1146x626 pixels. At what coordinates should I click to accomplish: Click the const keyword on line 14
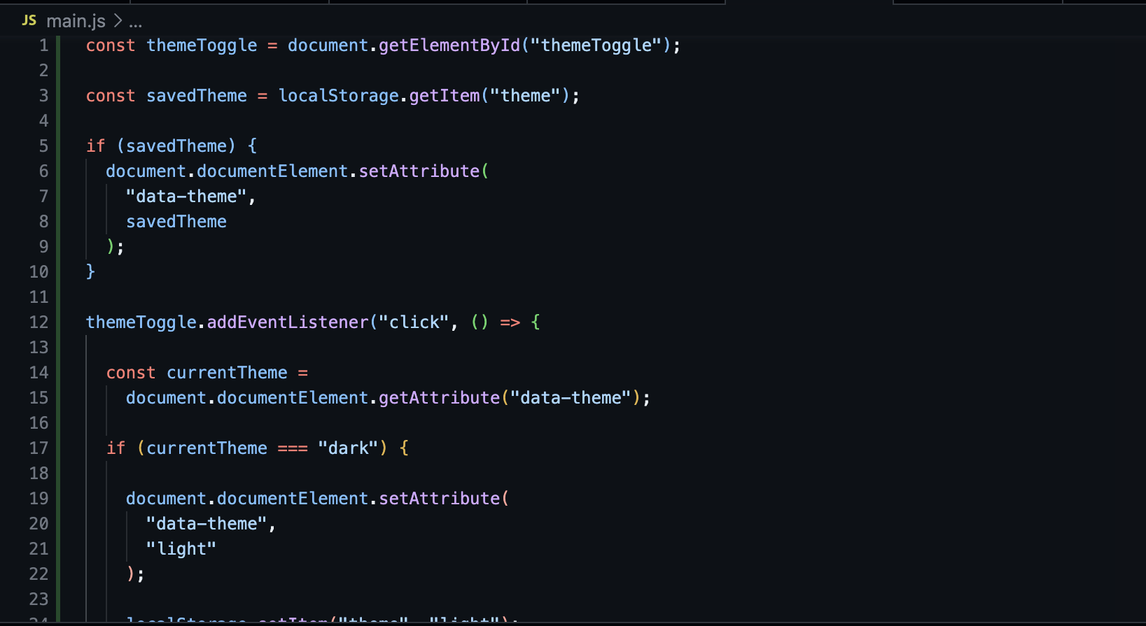131,373
